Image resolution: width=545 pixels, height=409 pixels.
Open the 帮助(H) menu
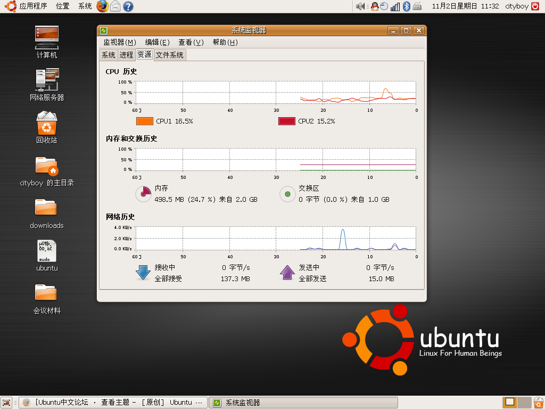225,43
